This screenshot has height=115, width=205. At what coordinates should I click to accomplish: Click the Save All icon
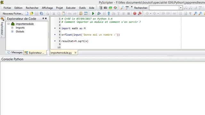click(41, 13)
